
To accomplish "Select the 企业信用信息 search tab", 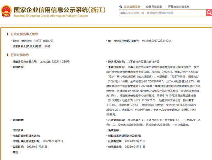I will 132,6.
